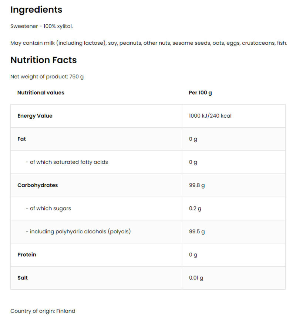Click the Nutrition Facts heading
Image resolution: width=296 pixels, height=324 pixels.
coord(43,60)
